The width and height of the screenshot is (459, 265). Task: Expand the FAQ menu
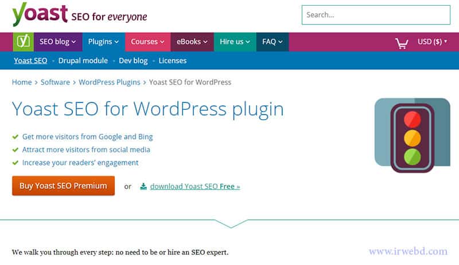click(273, 42)
